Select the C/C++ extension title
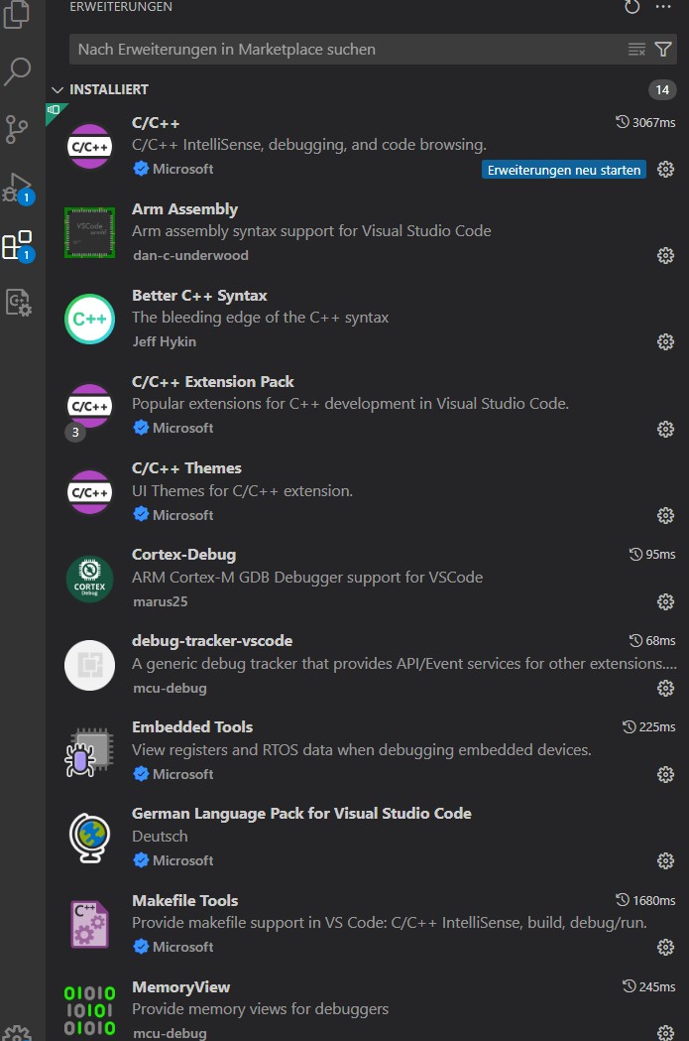The image size is (689, 1041). pyautogui.click(x=156, y=123)
